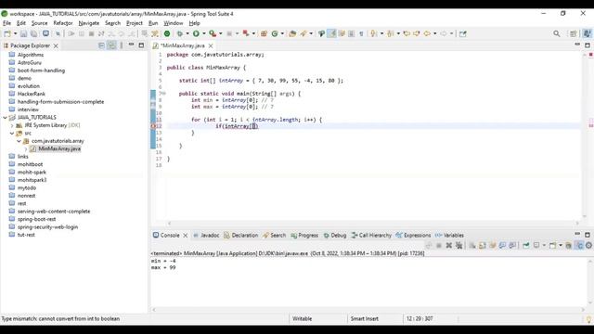Viewport: 594px width, 334px height.
Task: Expand the MinMaxArray.java tree node
Action: (x=26, y=148)
